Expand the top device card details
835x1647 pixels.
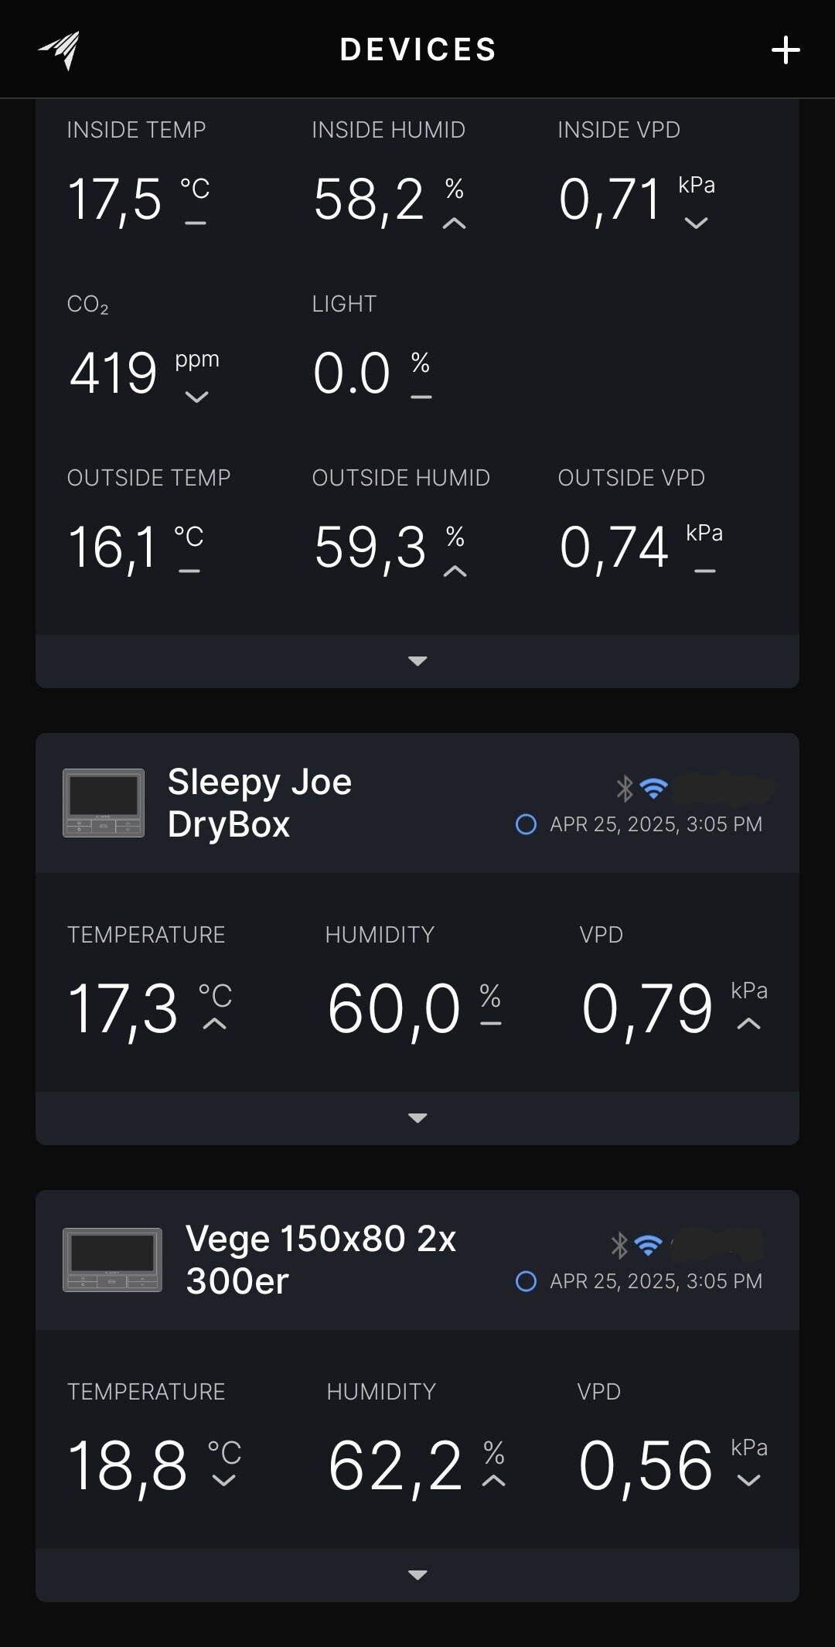point(417,661)
